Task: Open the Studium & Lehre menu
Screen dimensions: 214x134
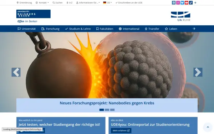Action: (x=78, y=29)
